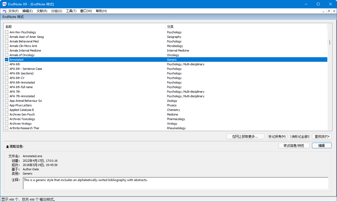Click the EN document icon beside 文件 menu

4,11
